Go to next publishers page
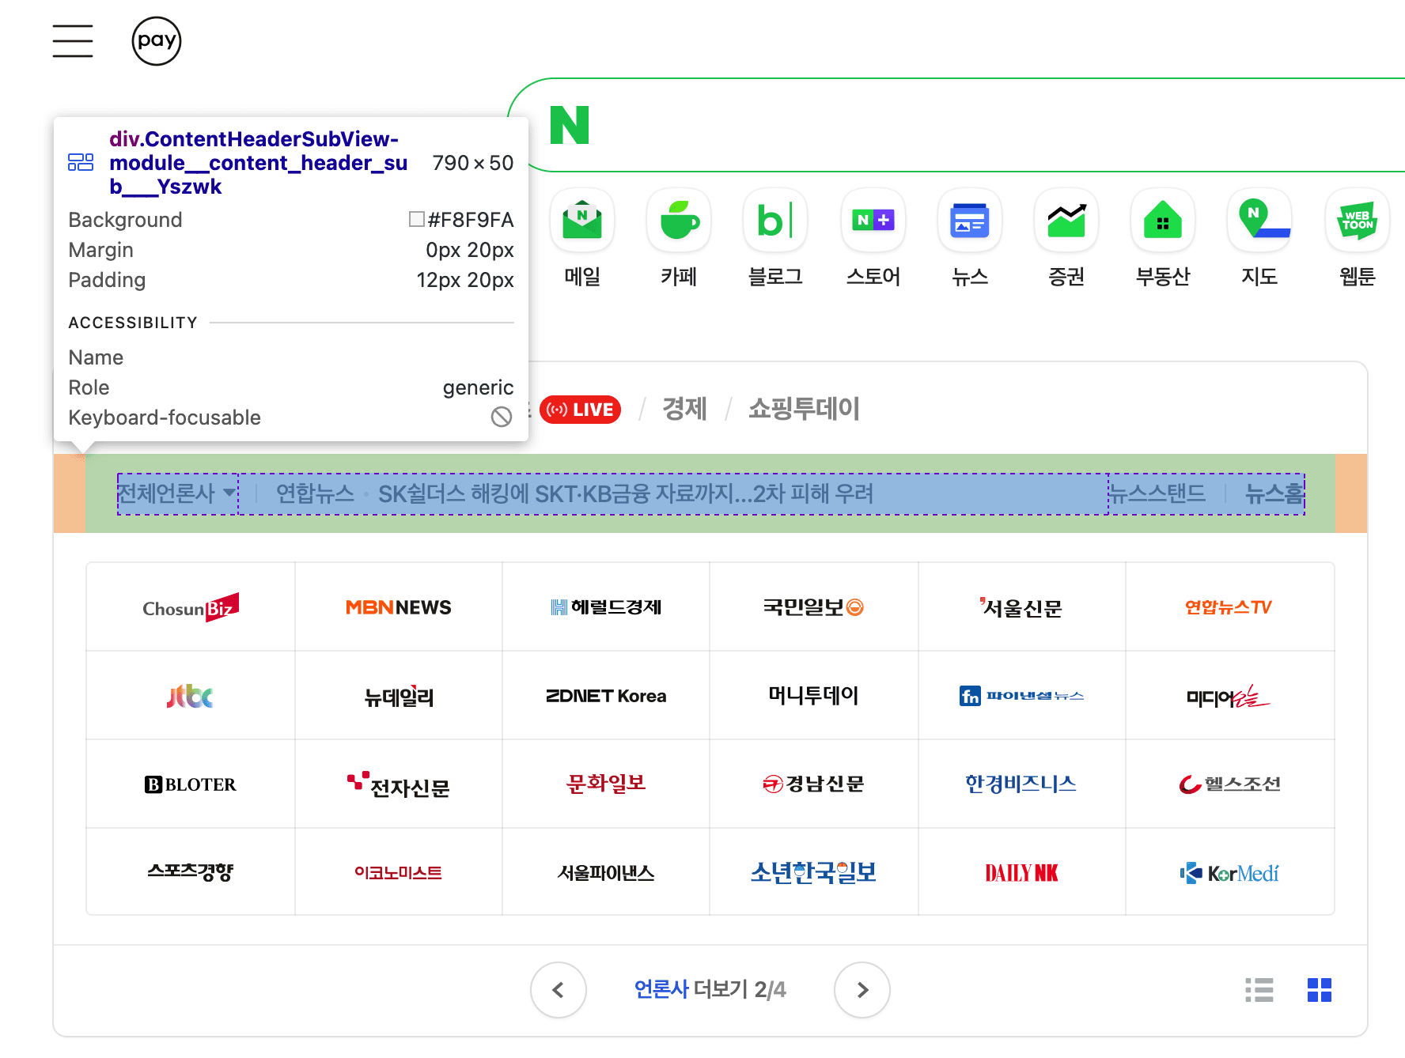This screenshot has height=1058, width=1405. click(x=862, y=990)
